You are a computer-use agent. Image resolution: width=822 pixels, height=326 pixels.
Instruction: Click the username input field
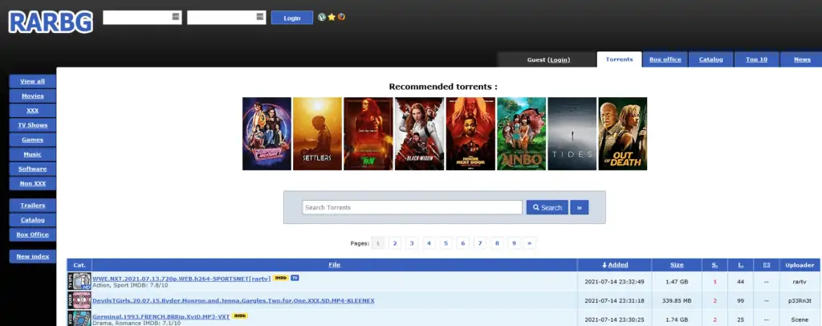(x=142, y=18)
